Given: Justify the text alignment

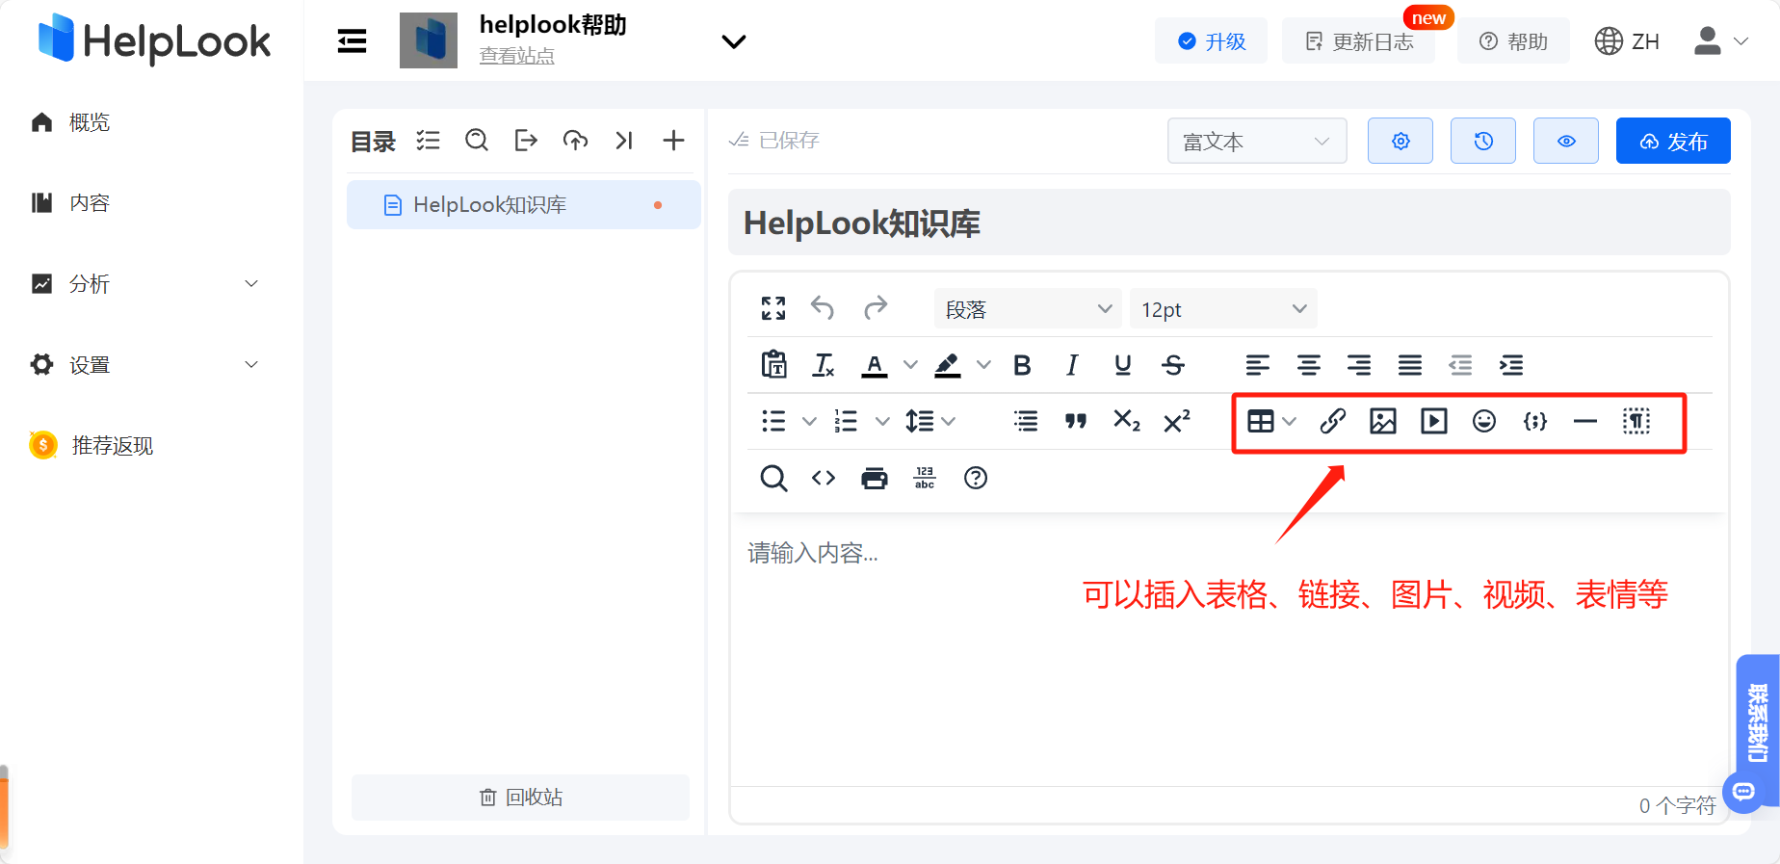Looking at the screenshot, I should pyautogui.click(x=1410, y=365).
